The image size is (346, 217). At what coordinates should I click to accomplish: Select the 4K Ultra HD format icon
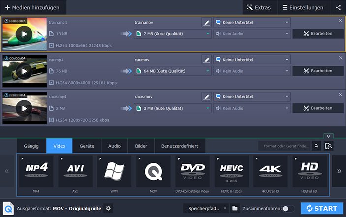pyautogui.click(x=270, y=172)
